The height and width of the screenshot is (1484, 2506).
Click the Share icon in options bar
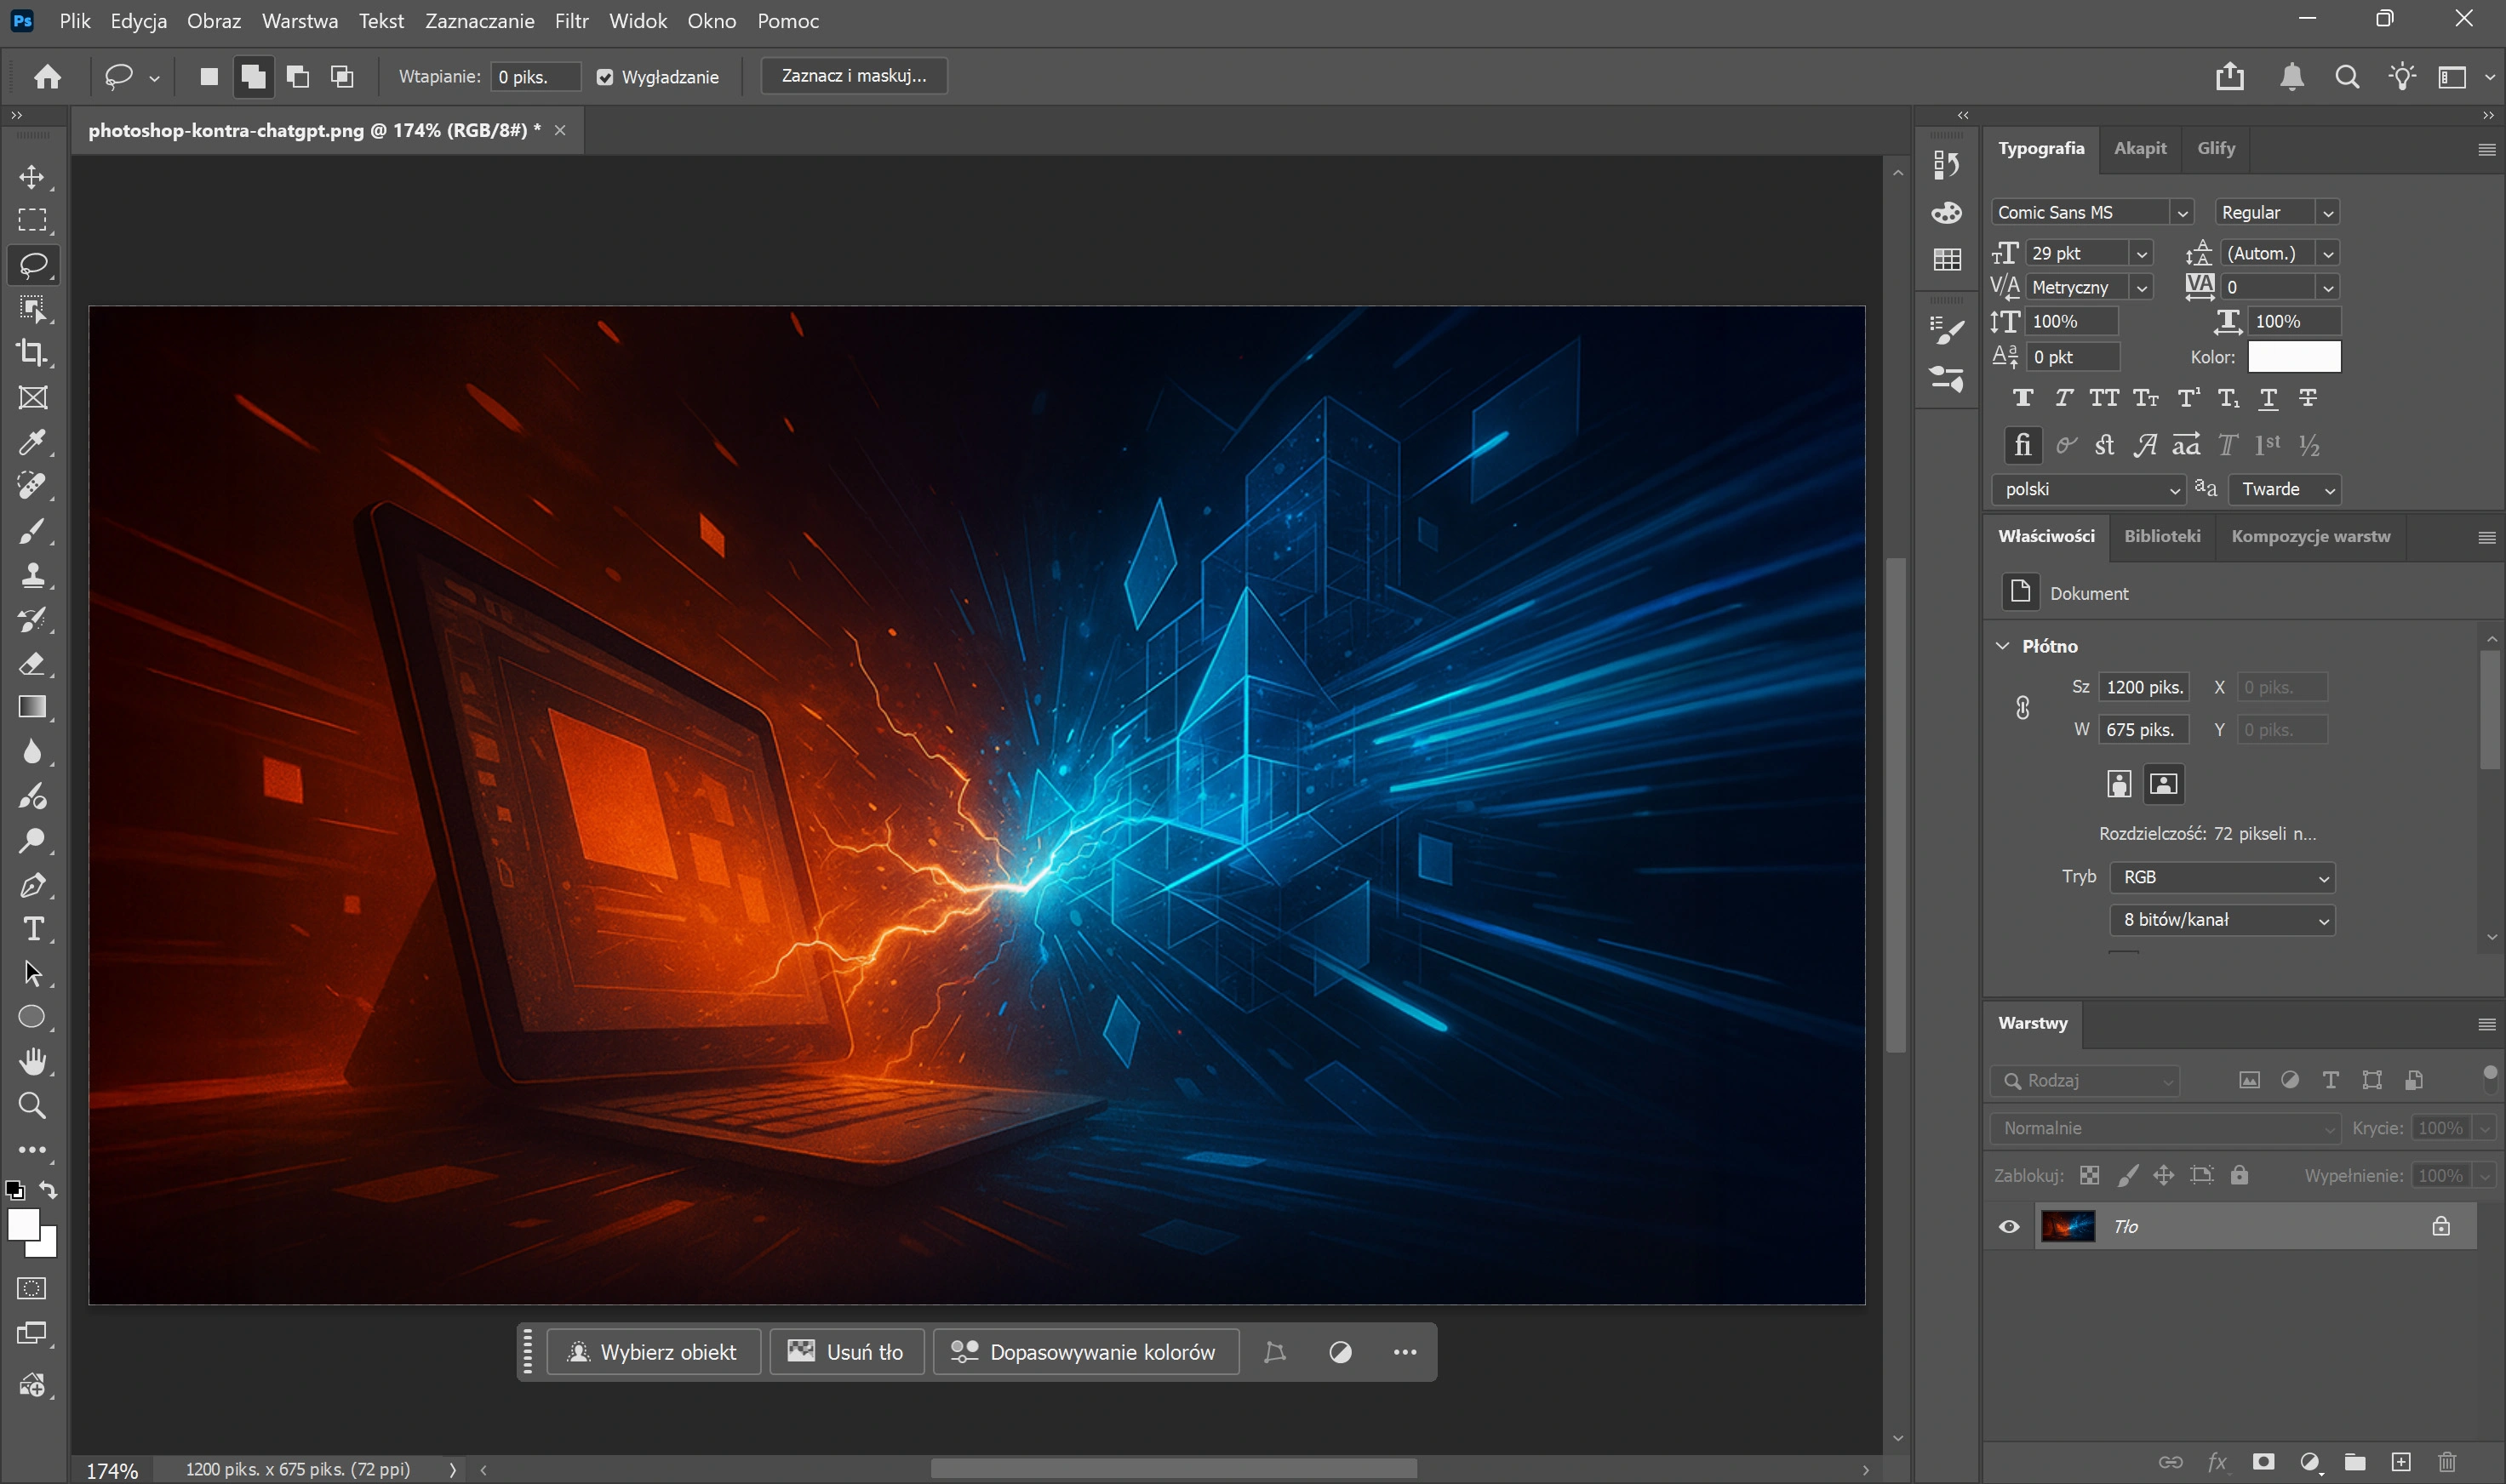pyautogui.click(x=2229, y=77)
